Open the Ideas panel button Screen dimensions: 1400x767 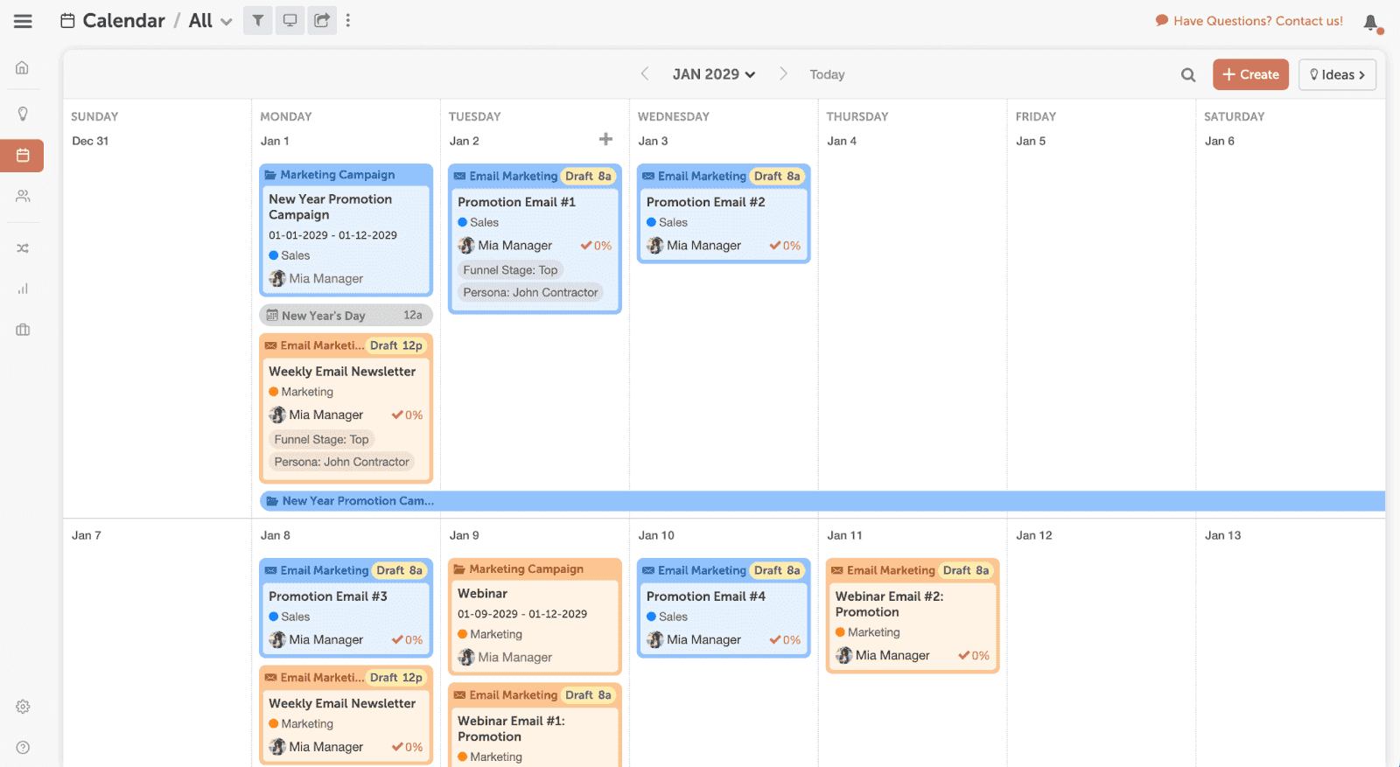(1337, 75)
